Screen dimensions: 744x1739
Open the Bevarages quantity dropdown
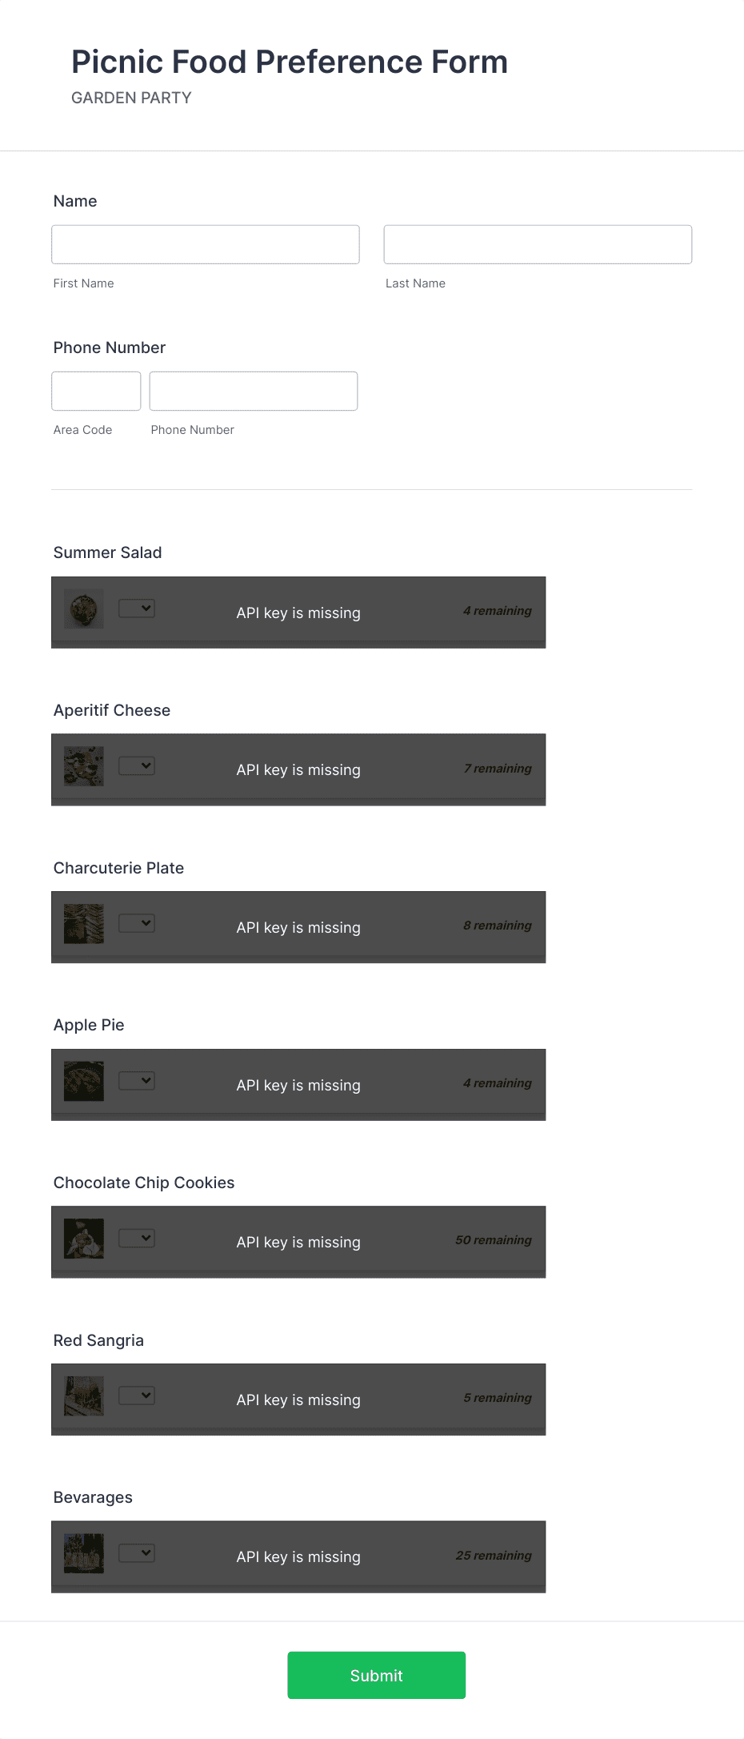[x=137, y=1552]
